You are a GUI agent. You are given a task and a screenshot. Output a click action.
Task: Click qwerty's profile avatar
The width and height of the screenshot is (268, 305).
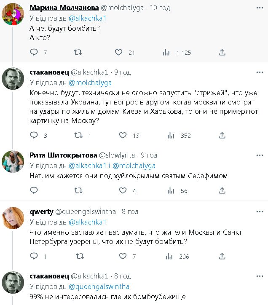(x=13, y=216)
